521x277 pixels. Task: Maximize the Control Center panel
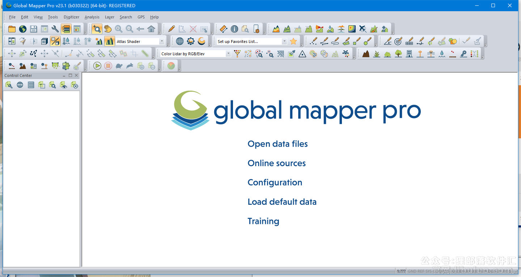[70, 75]
